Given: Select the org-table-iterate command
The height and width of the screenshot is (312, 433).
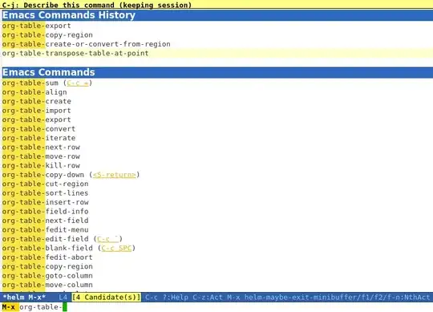Looking at the screenshot, I should click(38, 138).
